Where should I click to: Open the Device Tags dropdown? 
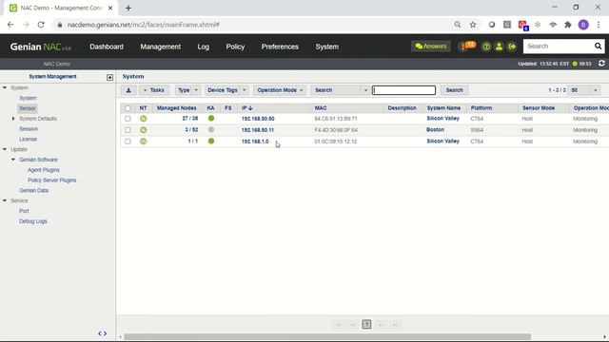coord(226,90)
